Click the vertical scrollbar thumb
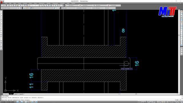The image size is (183, 103). click(x=179, y=35)
